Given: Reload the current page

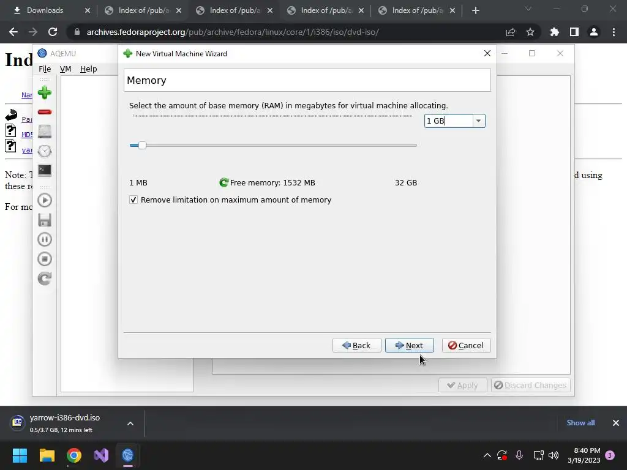Looking at the screenshot, I should pyautogui.click(x=53, y=32).
